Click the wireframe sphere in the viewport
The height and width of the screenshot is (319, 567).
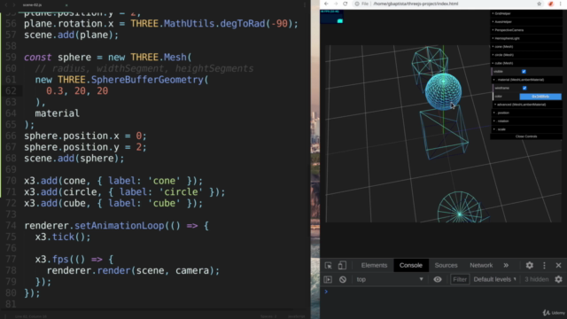[443, 91]
